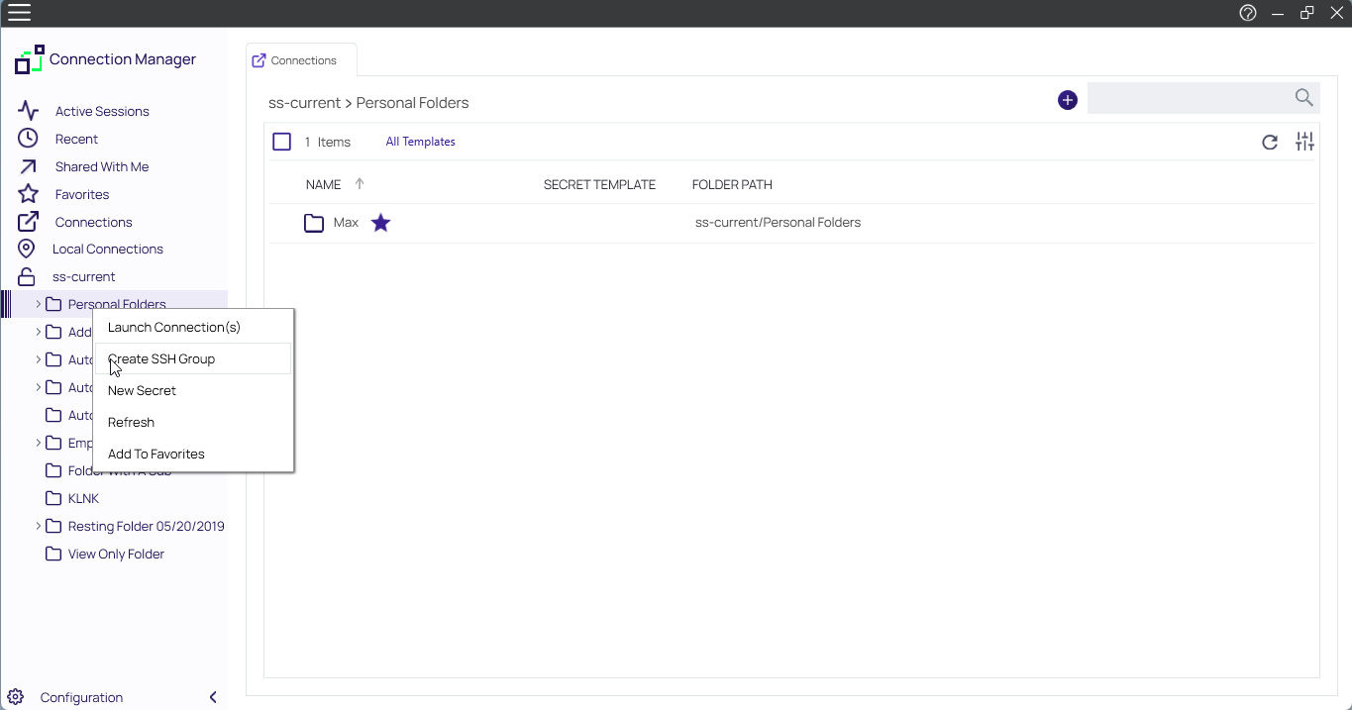The height and width of the screenshot is (710, 1352).
Task: Expand the Resting Folder 05/20/2019 tree node
Action: coord(38,526)
